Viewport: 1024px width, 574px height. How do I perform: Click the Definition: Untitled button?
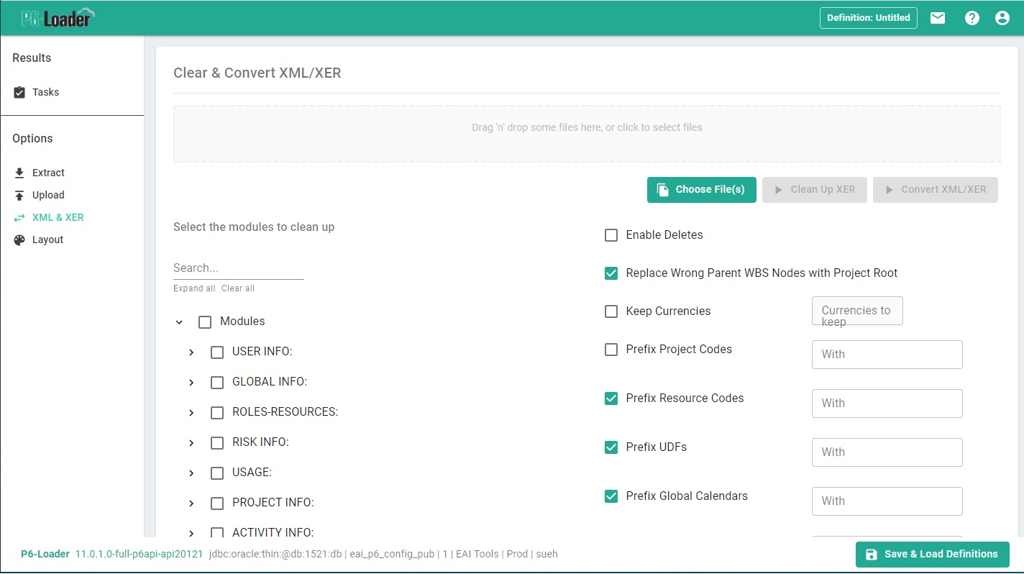coord(868,18)
